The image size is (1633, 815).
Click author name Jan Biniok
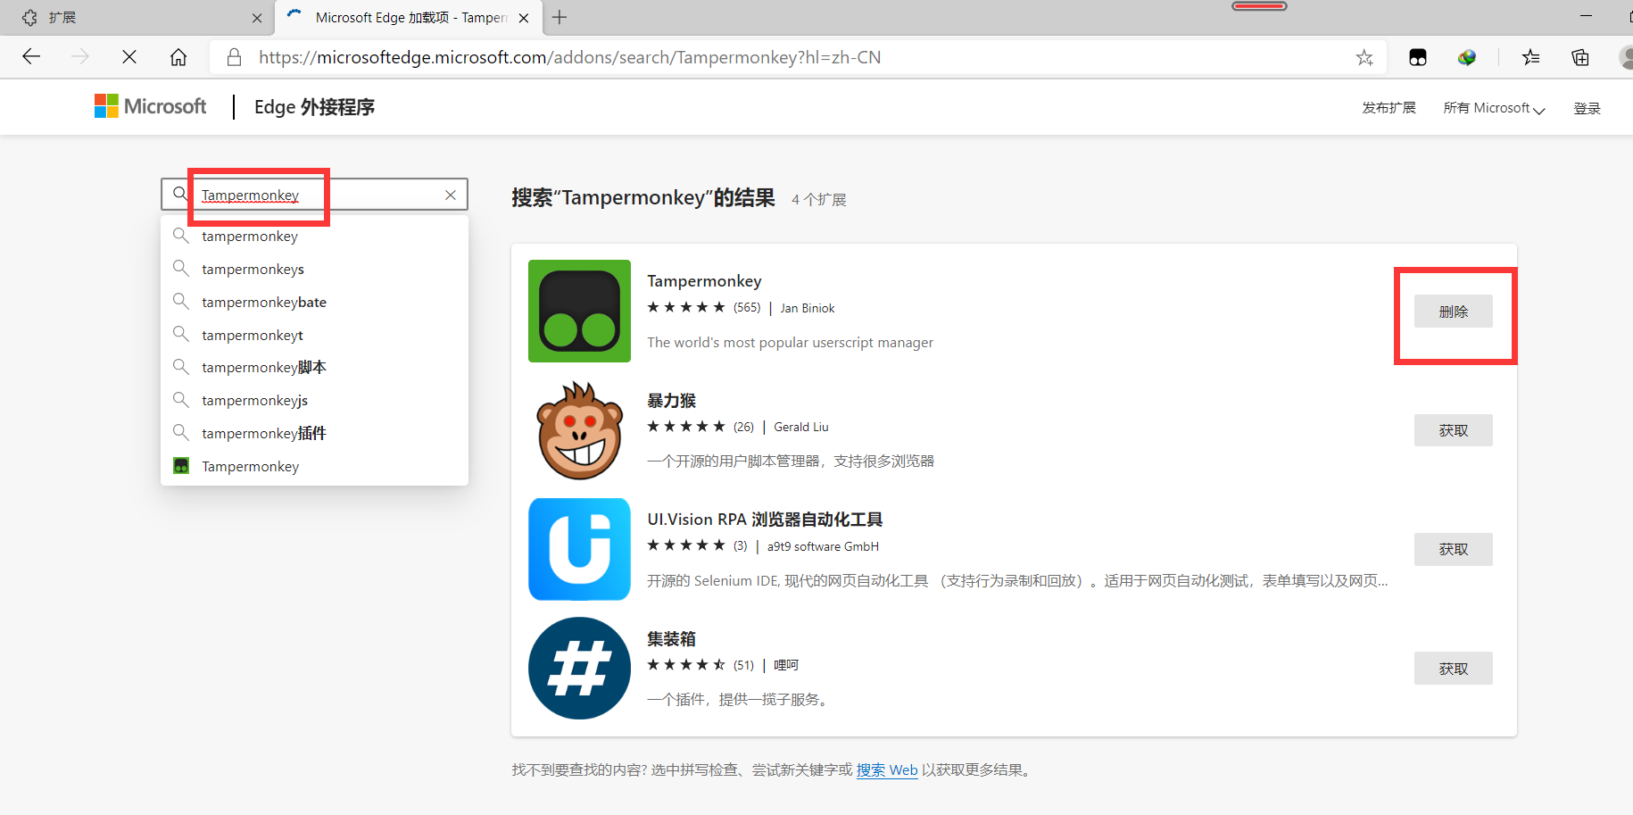808,308
